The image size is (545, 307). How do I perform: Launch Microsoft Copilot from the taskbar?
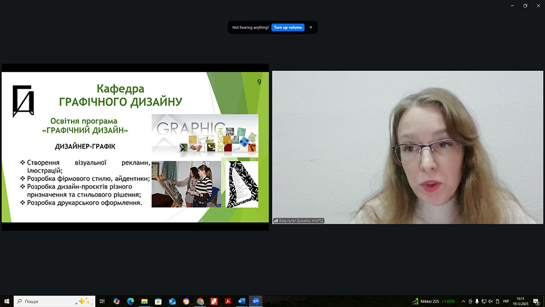(x=116, y=301)
